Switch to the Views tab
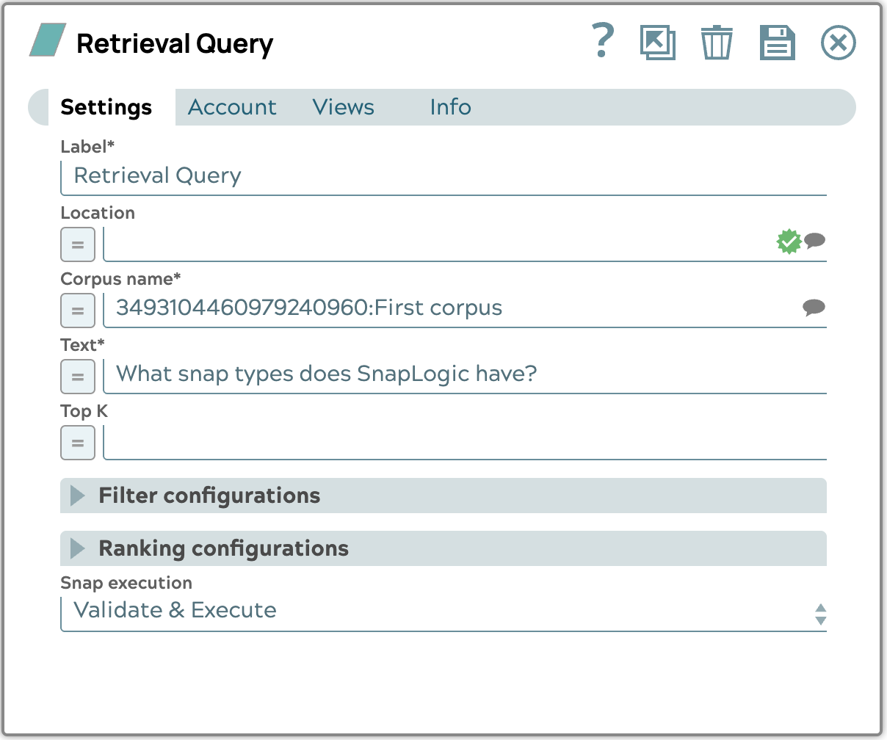 [343, 107]
